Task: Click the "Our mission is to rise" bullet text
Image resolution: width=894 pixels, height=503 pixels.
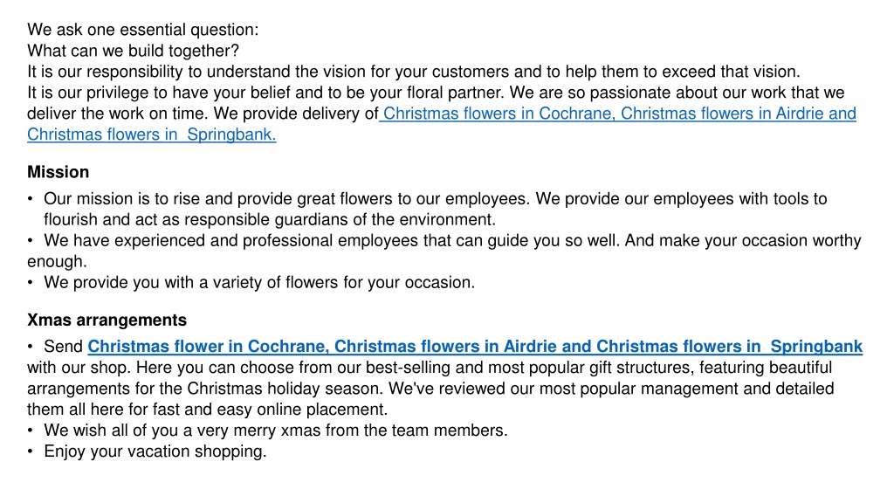Action: pyautogui.click(x=436, y=209)
